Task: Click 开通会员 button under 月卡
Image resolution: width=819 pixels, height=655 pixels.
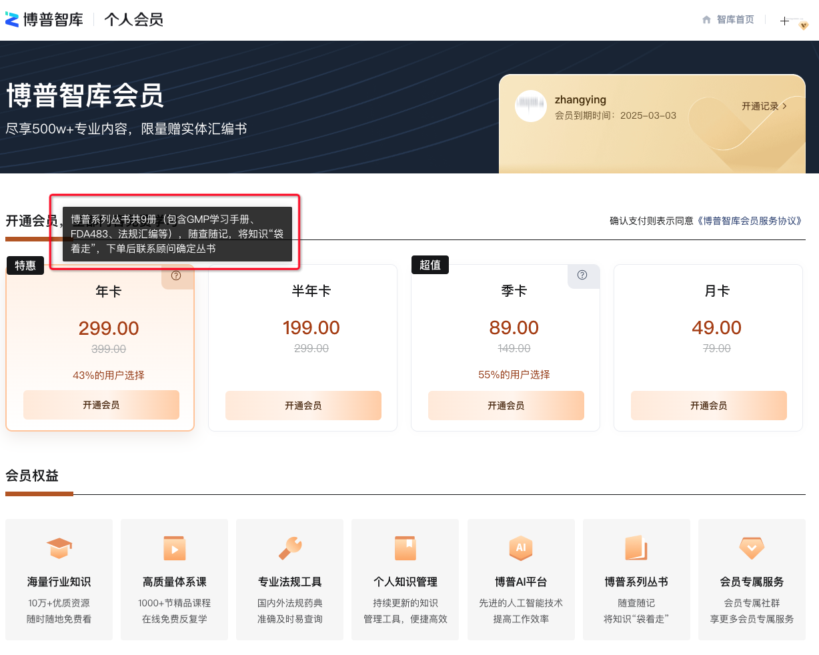Action: [709, 406]
